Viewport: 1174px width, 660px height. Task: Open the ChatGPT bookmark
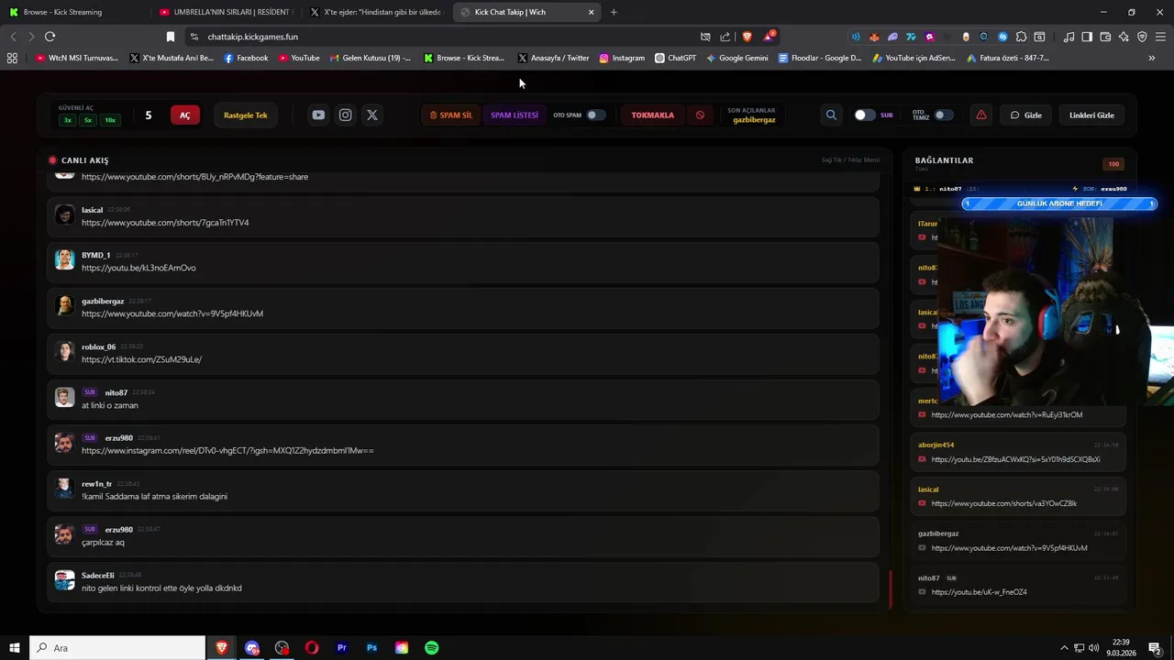(675, 58)
